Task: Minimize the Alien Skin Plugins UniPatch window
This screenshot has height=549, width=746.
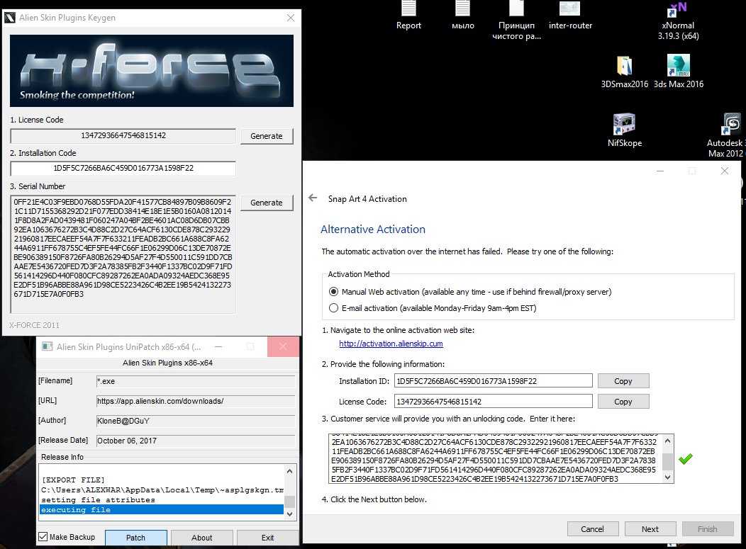Action: (x=218, y=346)
